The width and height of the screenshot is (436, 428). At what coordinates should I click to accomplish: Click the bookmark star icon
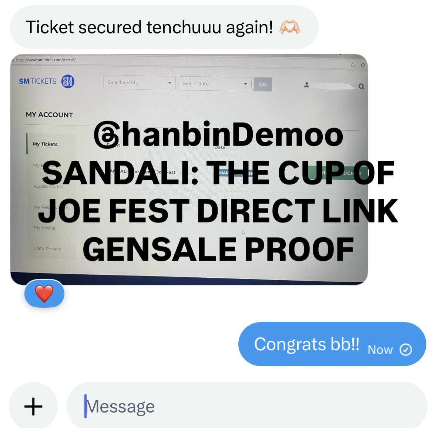click(x=353, y=65)
